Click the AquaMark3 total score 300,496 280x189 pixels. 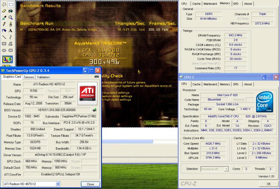104,62
